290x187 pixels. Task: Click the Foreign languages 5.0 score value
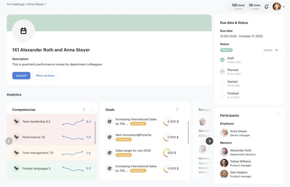tap(88, 168)
